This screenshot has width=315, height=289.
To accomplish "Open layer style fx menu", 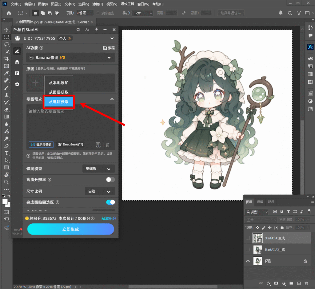I will pyautogui.click(x=269, y=283).
